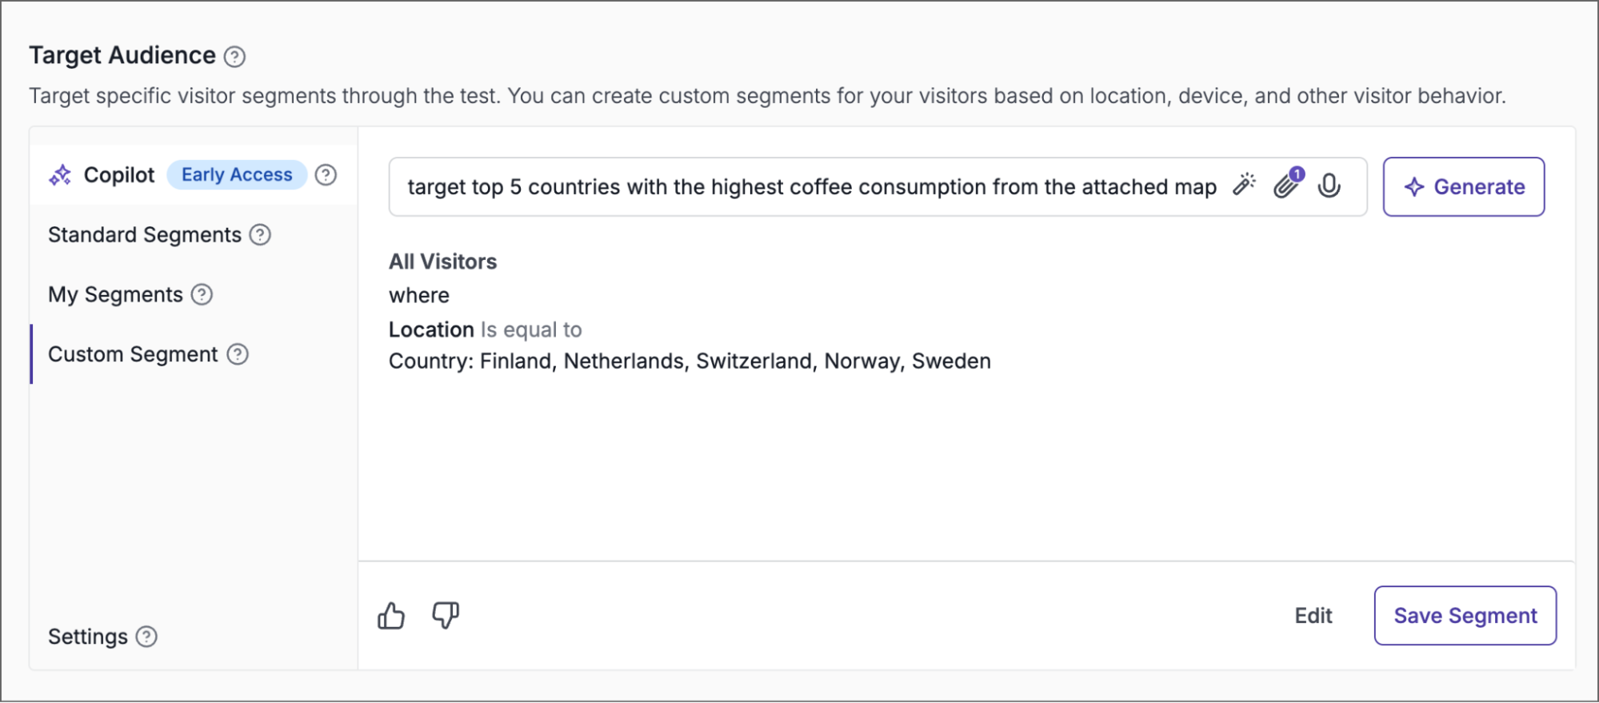Click help icon next to Settings
The height and width of the screenshot is (703, 1599).
point(146,637)
